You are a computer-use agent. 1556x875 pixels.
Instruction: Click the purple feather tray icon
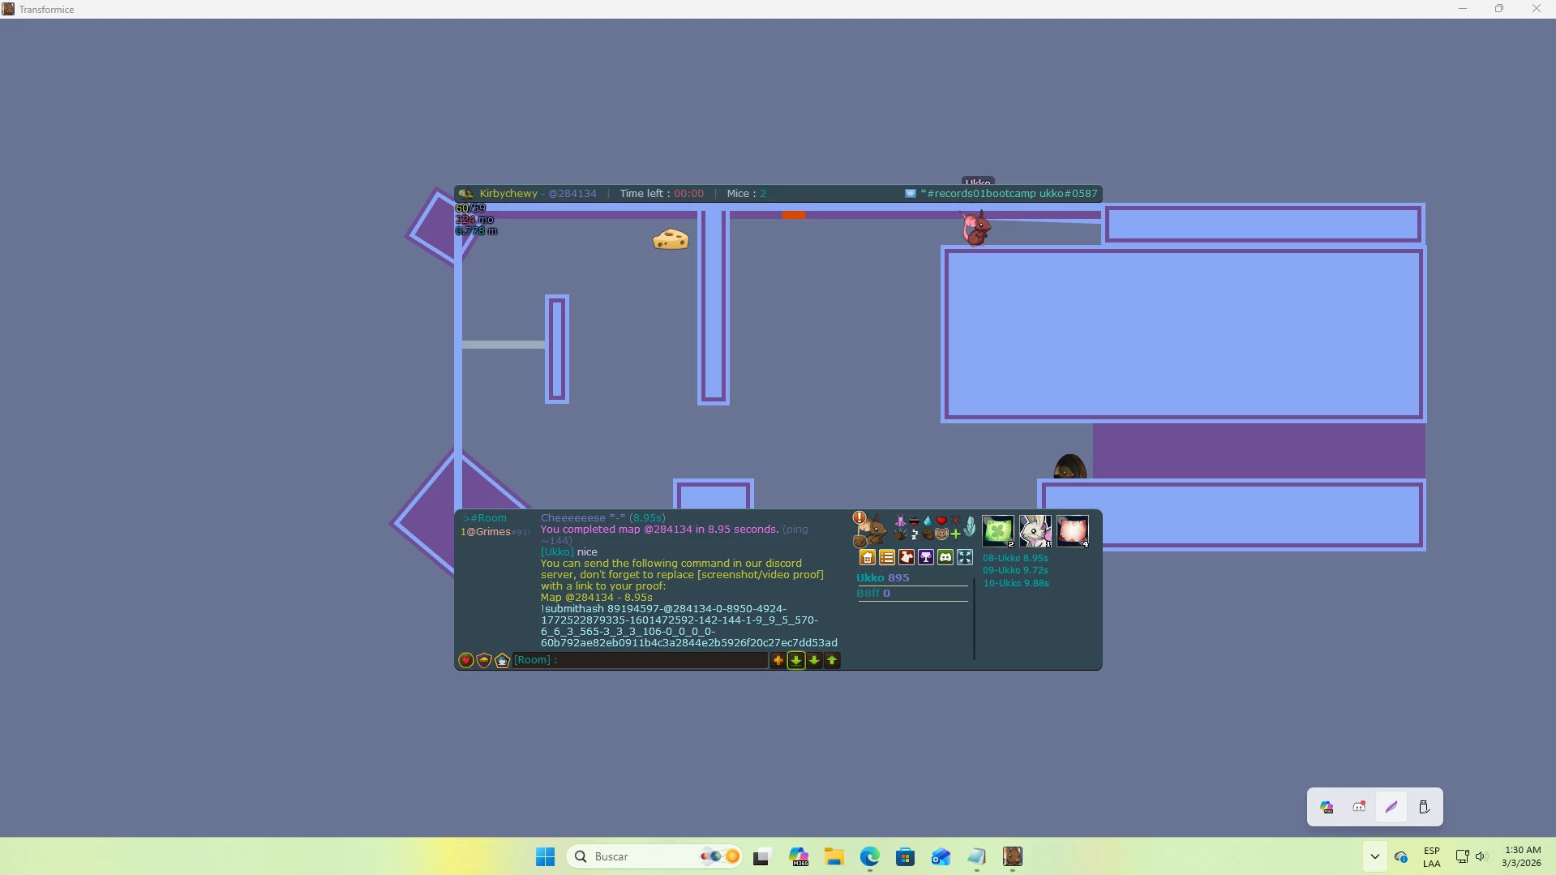pos(1391,807)
